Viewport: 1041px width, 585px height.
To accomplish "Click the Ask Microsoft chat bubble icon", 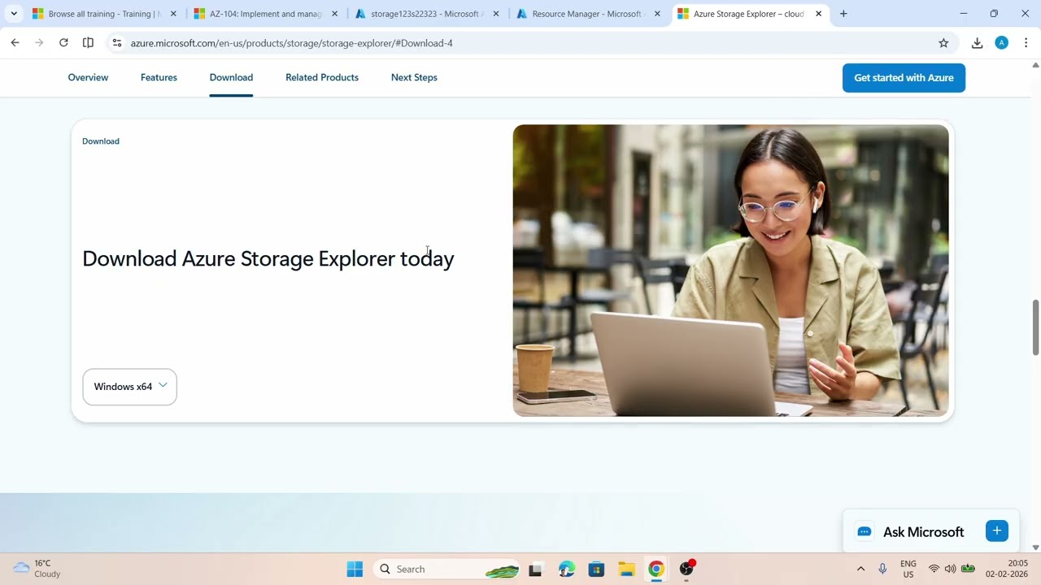I will click(x=865, y=531).
